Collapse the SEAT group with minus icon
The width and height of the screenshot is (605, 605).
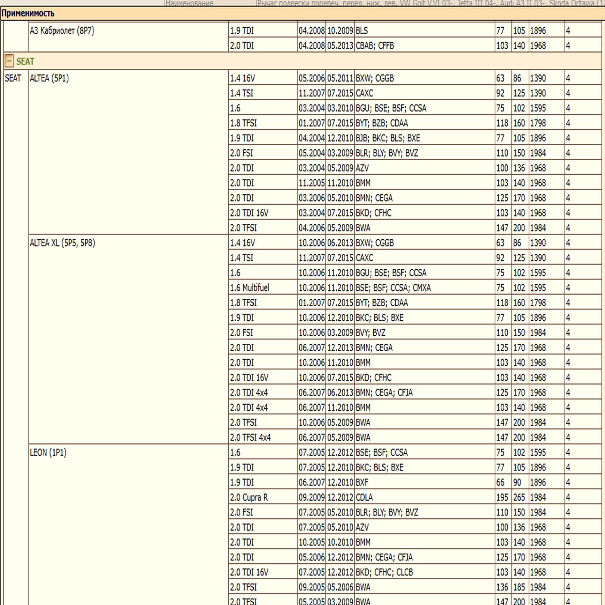(x=9, y=61)
